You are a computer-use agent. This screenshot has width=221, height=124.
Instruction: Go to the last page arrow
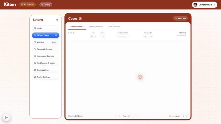click(137, 116)
